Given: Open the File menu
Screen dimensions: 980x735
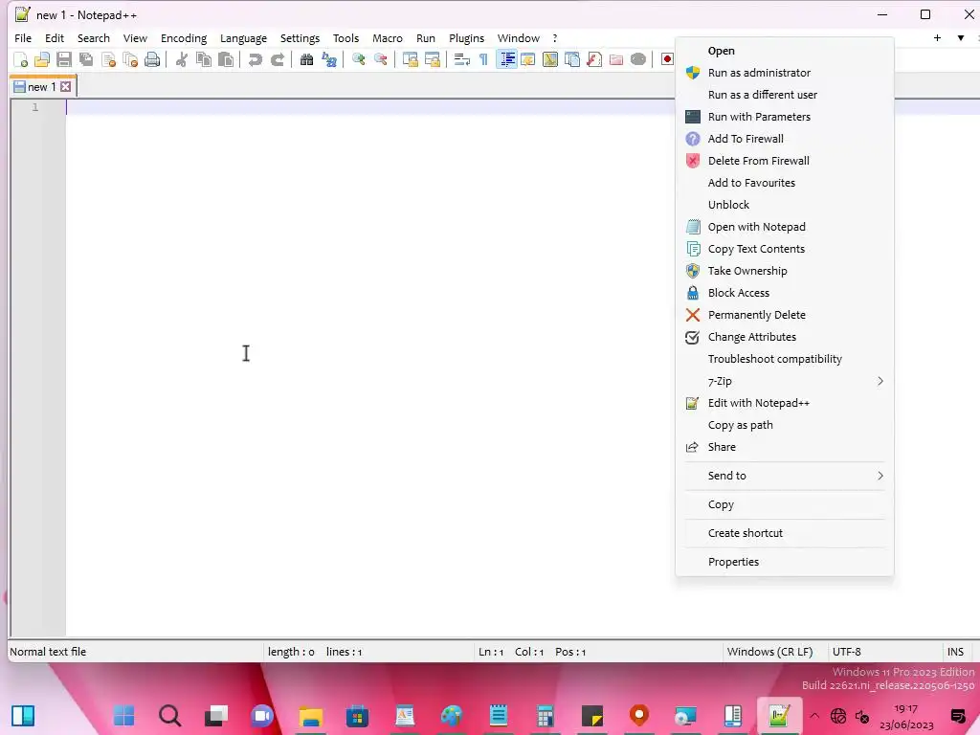Looking at the screenshot, I should tap(23, 38).
